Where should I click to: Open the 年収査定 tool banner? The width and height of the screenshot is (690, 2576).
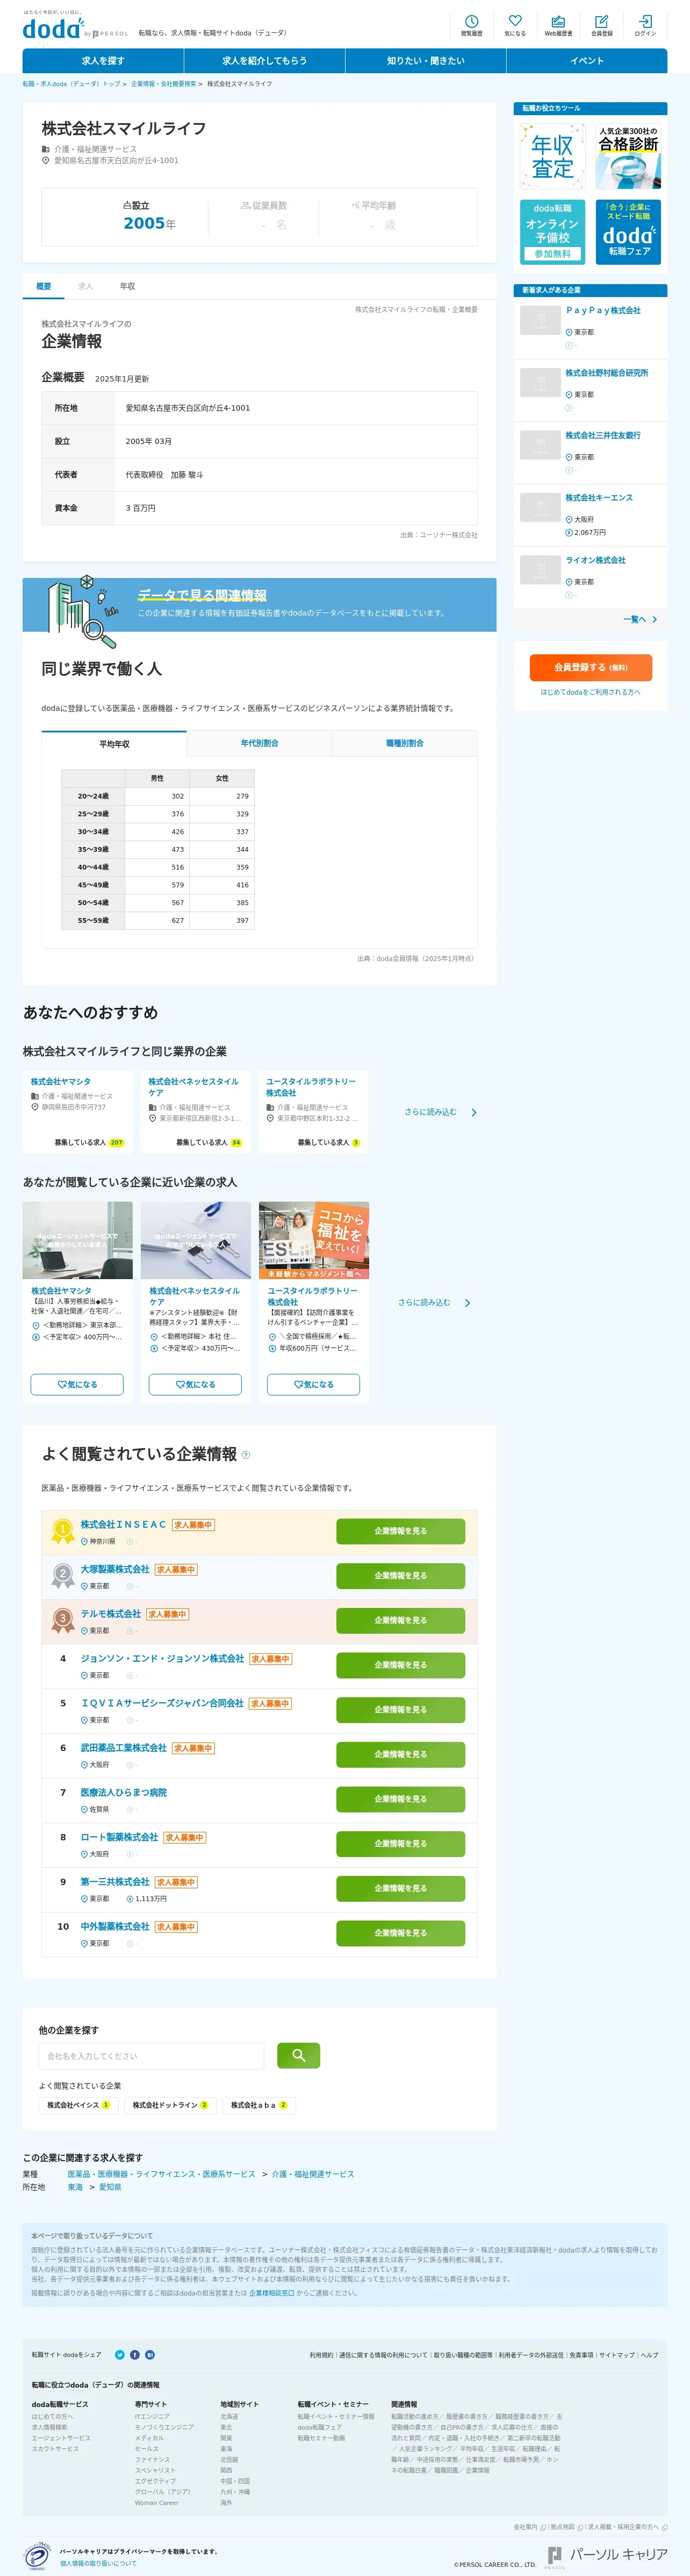coord(552,156)
